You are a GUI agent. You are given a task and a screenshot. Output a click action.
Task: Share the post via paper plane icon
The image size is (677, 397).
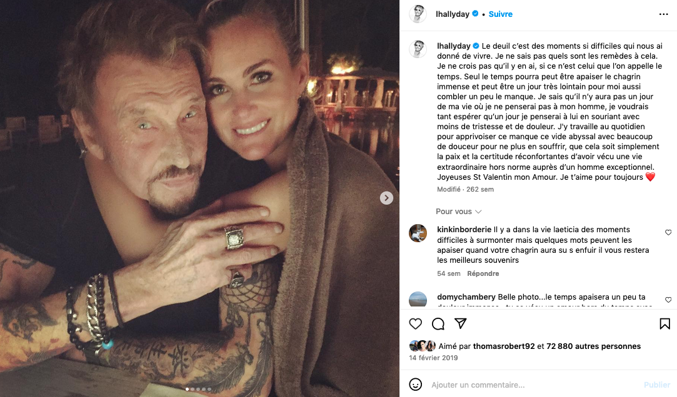(x=461, y=323)
